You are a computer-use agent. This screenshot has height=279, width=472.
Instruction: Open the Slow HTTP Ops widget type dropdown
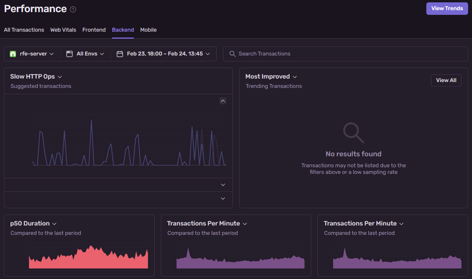click(x=59, y=77)
